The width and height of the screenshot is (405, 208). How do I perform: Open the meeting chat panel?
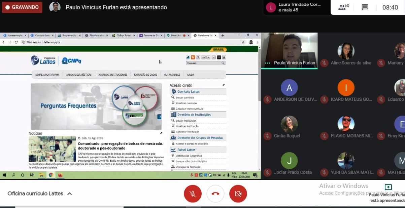coord(365,7)
